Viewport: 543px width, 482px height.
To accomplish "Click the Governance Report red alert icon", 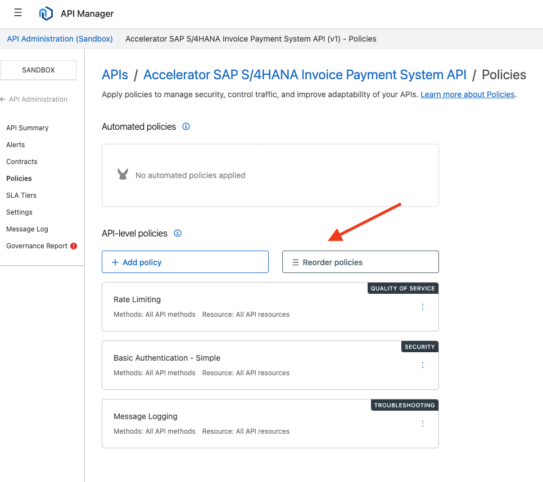I will coord(74,246).
